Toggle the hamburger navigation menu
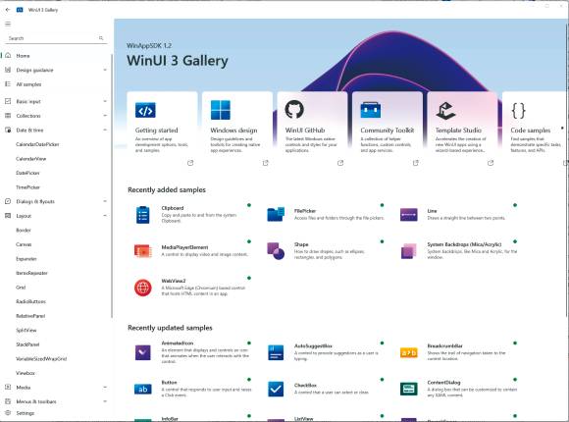The height and width of the screenshot is (422, 569). click(8, 24)
